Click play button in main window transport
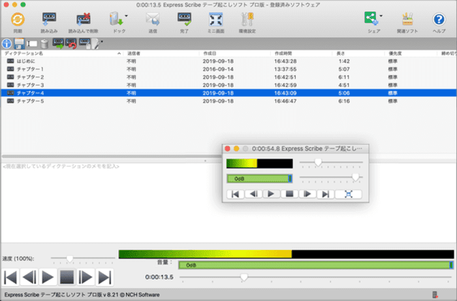Screen dimensions: 457x301 pos(48,277)
